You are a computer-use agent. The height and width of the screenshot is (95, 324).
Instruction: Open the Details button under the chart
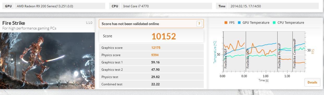[312, 82]
